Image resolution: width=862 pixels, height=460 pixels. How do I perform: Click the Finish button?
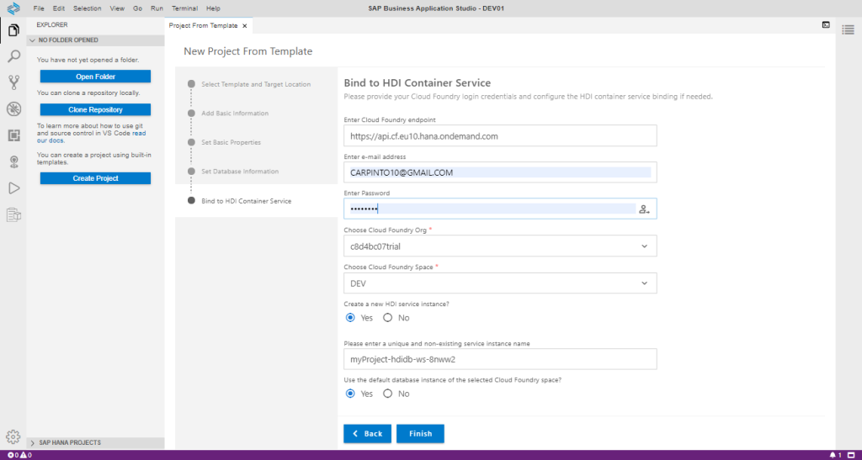click(x=420, y=434)
